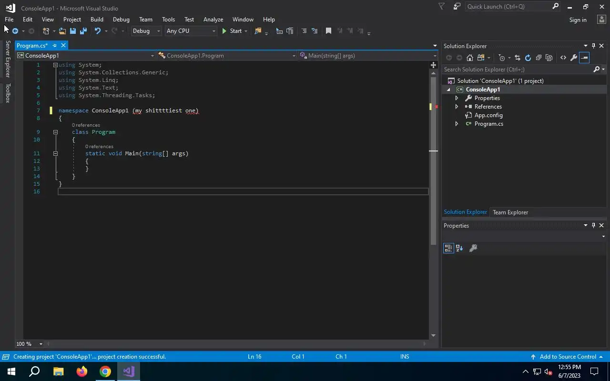This screenshot has height=381, width=610.
Task: Open Firefox from the taskbar
Action: (x=82, y=371)
